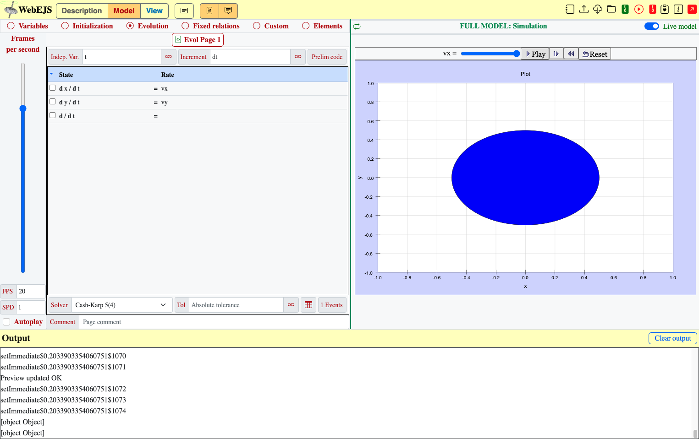Click the Clear output button

(673, 338)
